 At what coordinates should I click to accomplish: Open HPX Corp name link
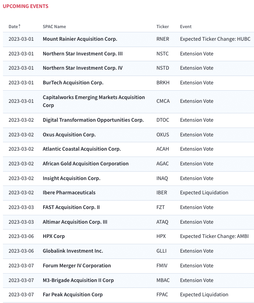(54, 236)
